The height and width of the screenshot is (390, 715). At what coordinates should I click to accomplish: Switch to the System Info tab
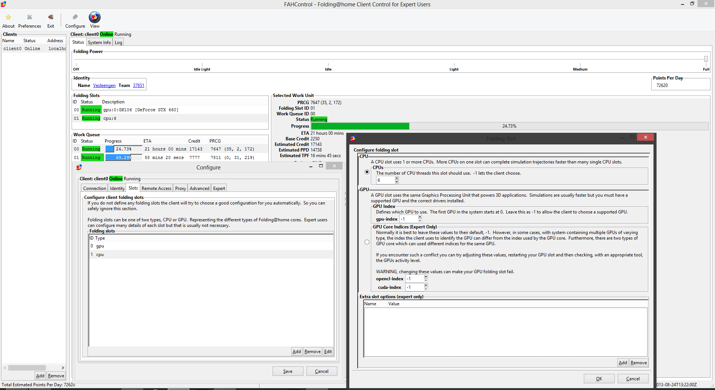tap(100, 43)
